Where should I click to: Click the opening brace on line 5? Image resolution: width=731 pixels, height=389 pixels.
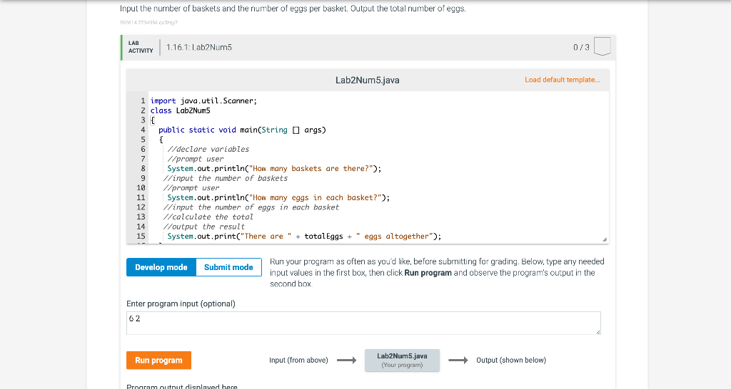(x=161, y=140)
